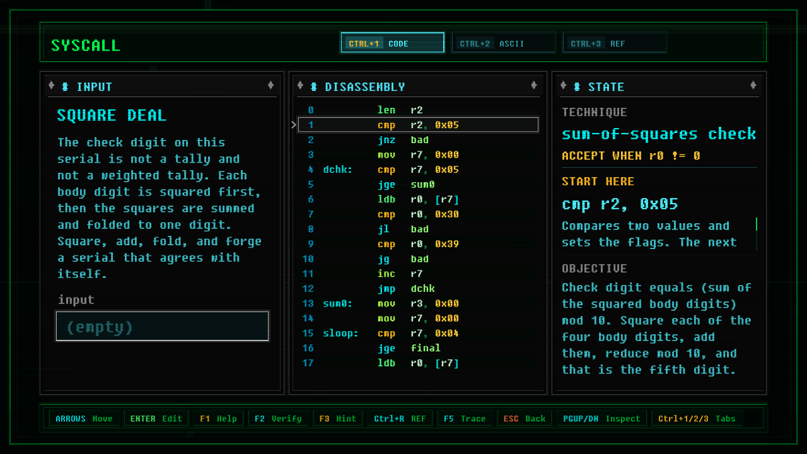Select line 3 'mov r7, 0x00'
The width and height of the screenshot is (807, 454).
418,154
